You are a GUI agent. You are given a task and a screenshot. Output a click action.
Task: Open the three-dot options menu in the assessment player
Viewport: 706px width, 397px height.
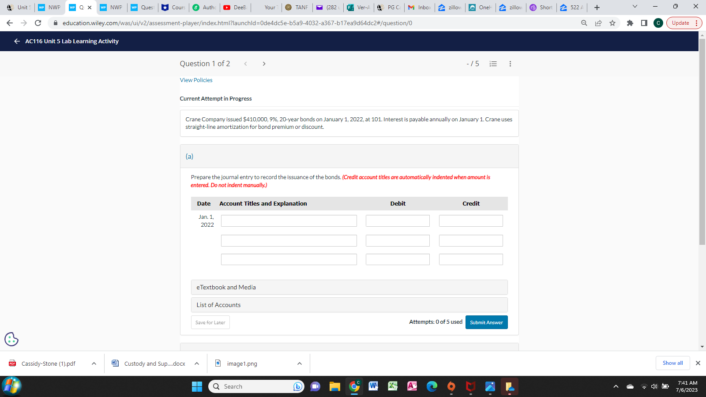coord(510,64)
